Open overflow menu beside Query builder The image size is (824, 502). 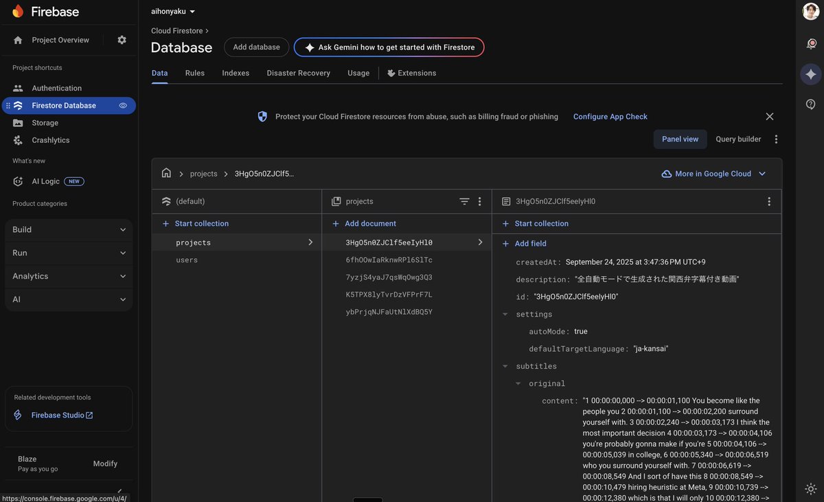[776, 139]
